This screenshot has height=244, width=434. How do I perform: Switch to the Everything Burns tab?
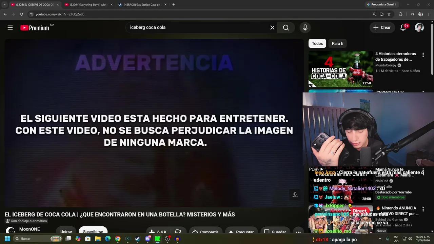click(x=88, y=5)
